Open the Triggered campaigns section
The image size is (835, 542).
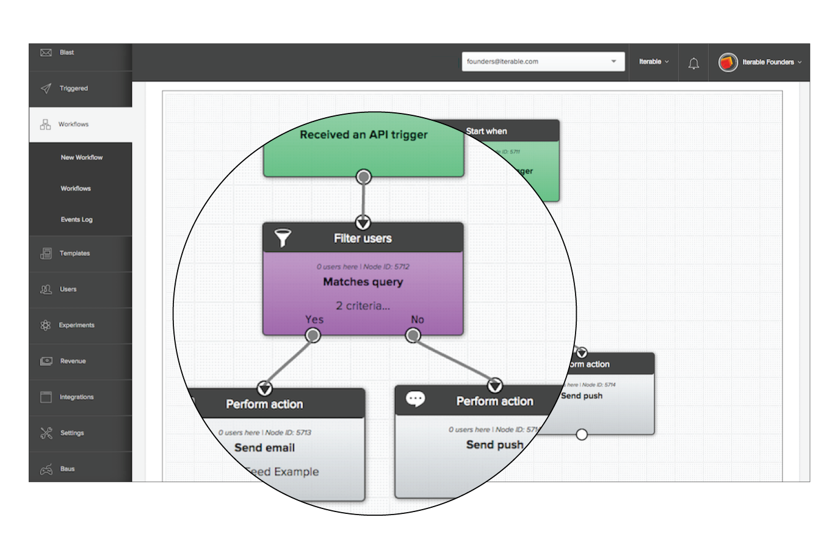[x=80, y=89]
